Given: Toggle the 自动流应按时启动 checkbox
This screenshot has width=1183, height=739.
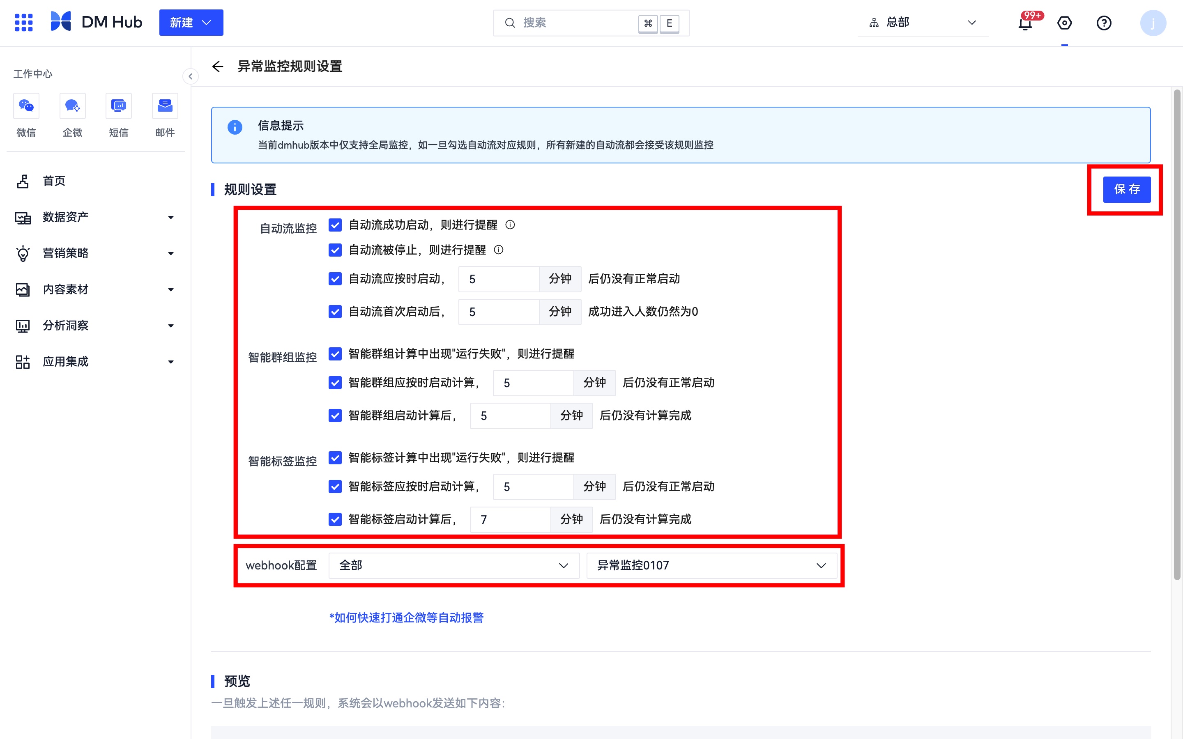Looking at the screenshot, I should coord(335,279).
